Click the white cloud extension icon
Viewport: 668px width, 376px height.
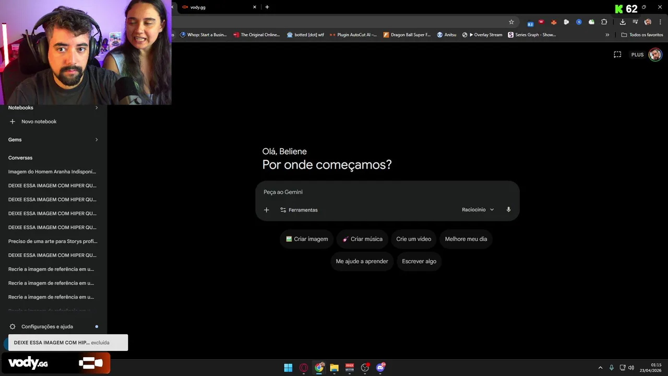tap(566, 22)
